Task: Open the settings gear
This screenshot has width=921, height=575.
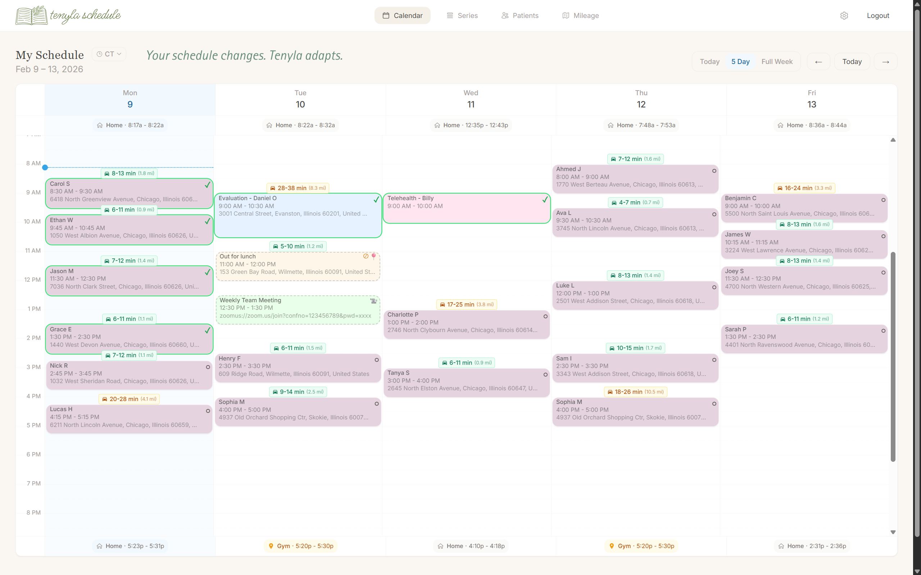Action: pyautogui.click(x=844, y=15)
